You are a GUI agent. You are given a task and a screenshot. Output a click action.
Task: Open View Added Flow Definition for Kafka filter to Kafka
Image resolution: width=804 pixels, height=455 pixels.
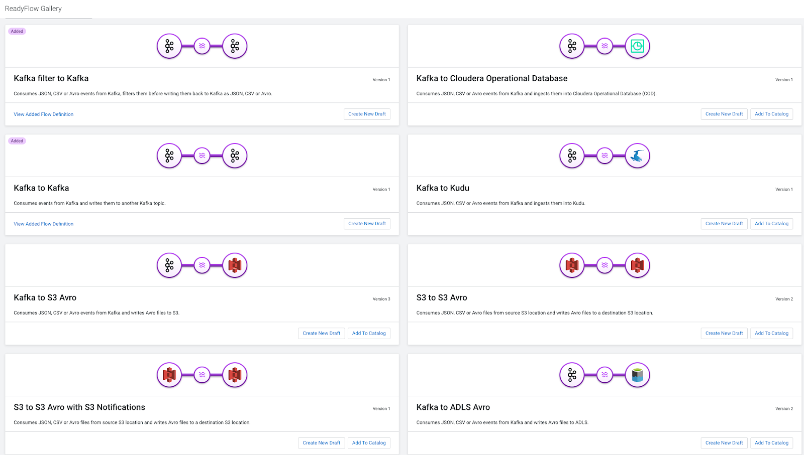44,114
